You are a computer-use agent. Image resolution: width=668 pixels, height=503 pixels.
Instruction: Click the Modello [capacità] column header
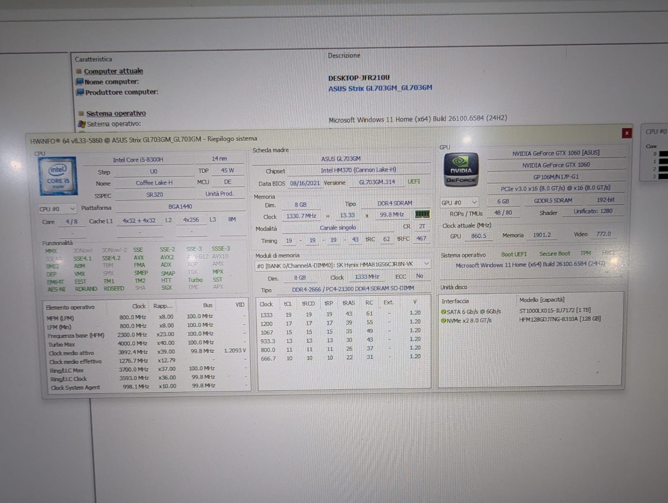tap(542, 300)
